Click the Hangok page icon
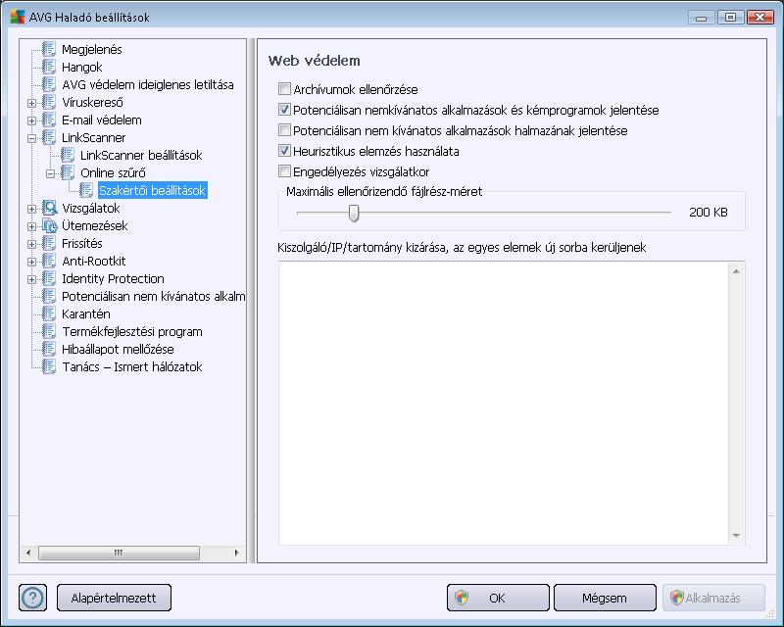This screenshot has width=784, height=627. (x=49, y=67)
